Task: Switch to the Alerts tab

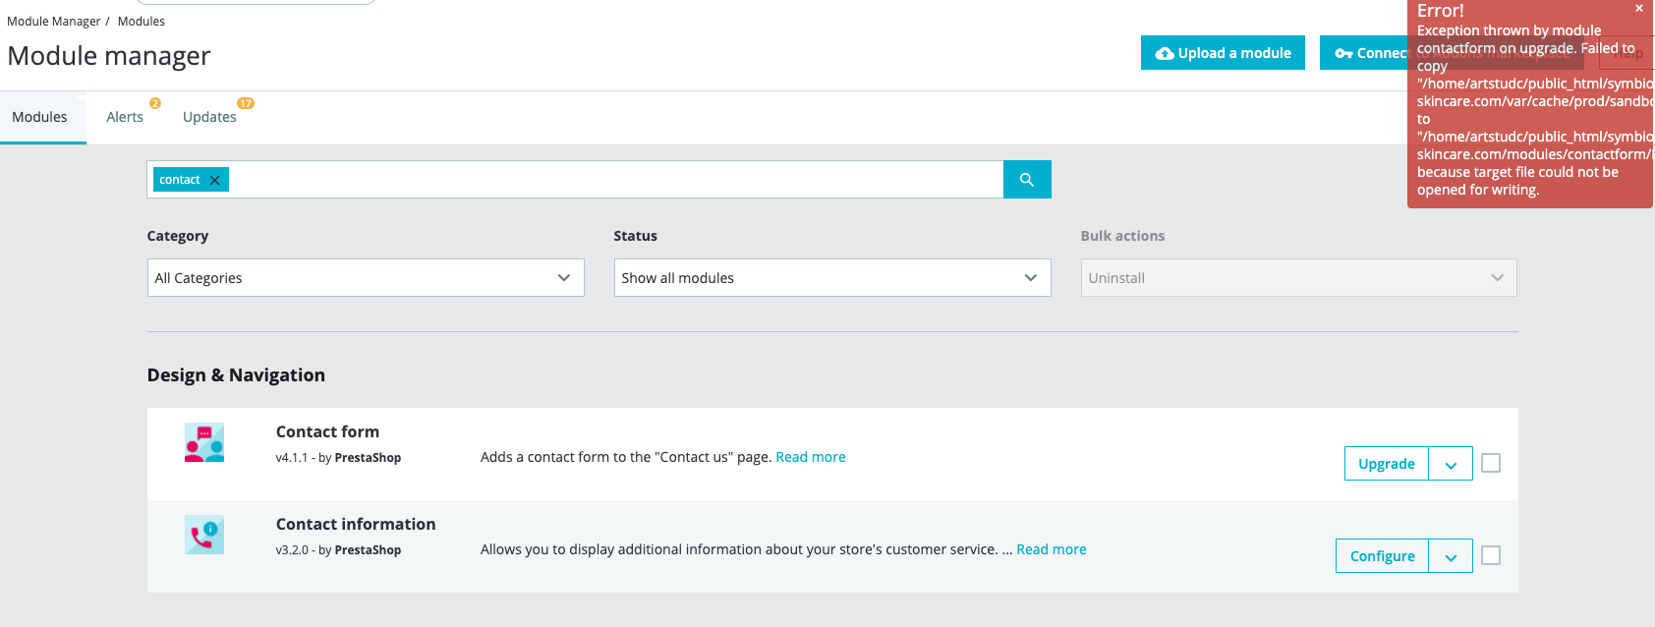Action: (x=125, y=117)
